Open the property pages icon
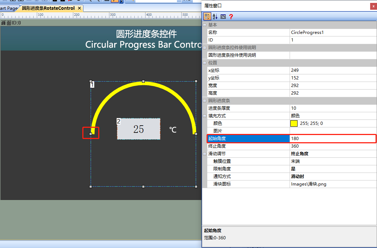The height and width of the screenshot is (248, 377). (223, 17)
